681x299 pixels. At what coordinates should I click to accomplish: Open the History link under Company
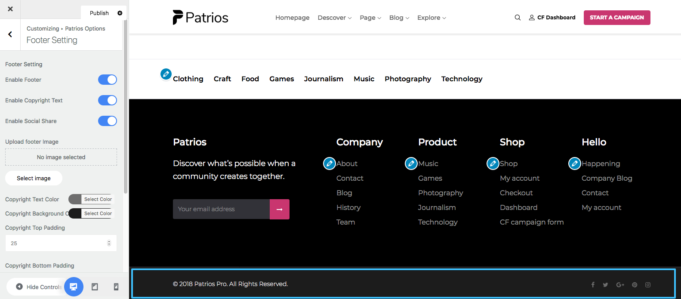(348, 208)
